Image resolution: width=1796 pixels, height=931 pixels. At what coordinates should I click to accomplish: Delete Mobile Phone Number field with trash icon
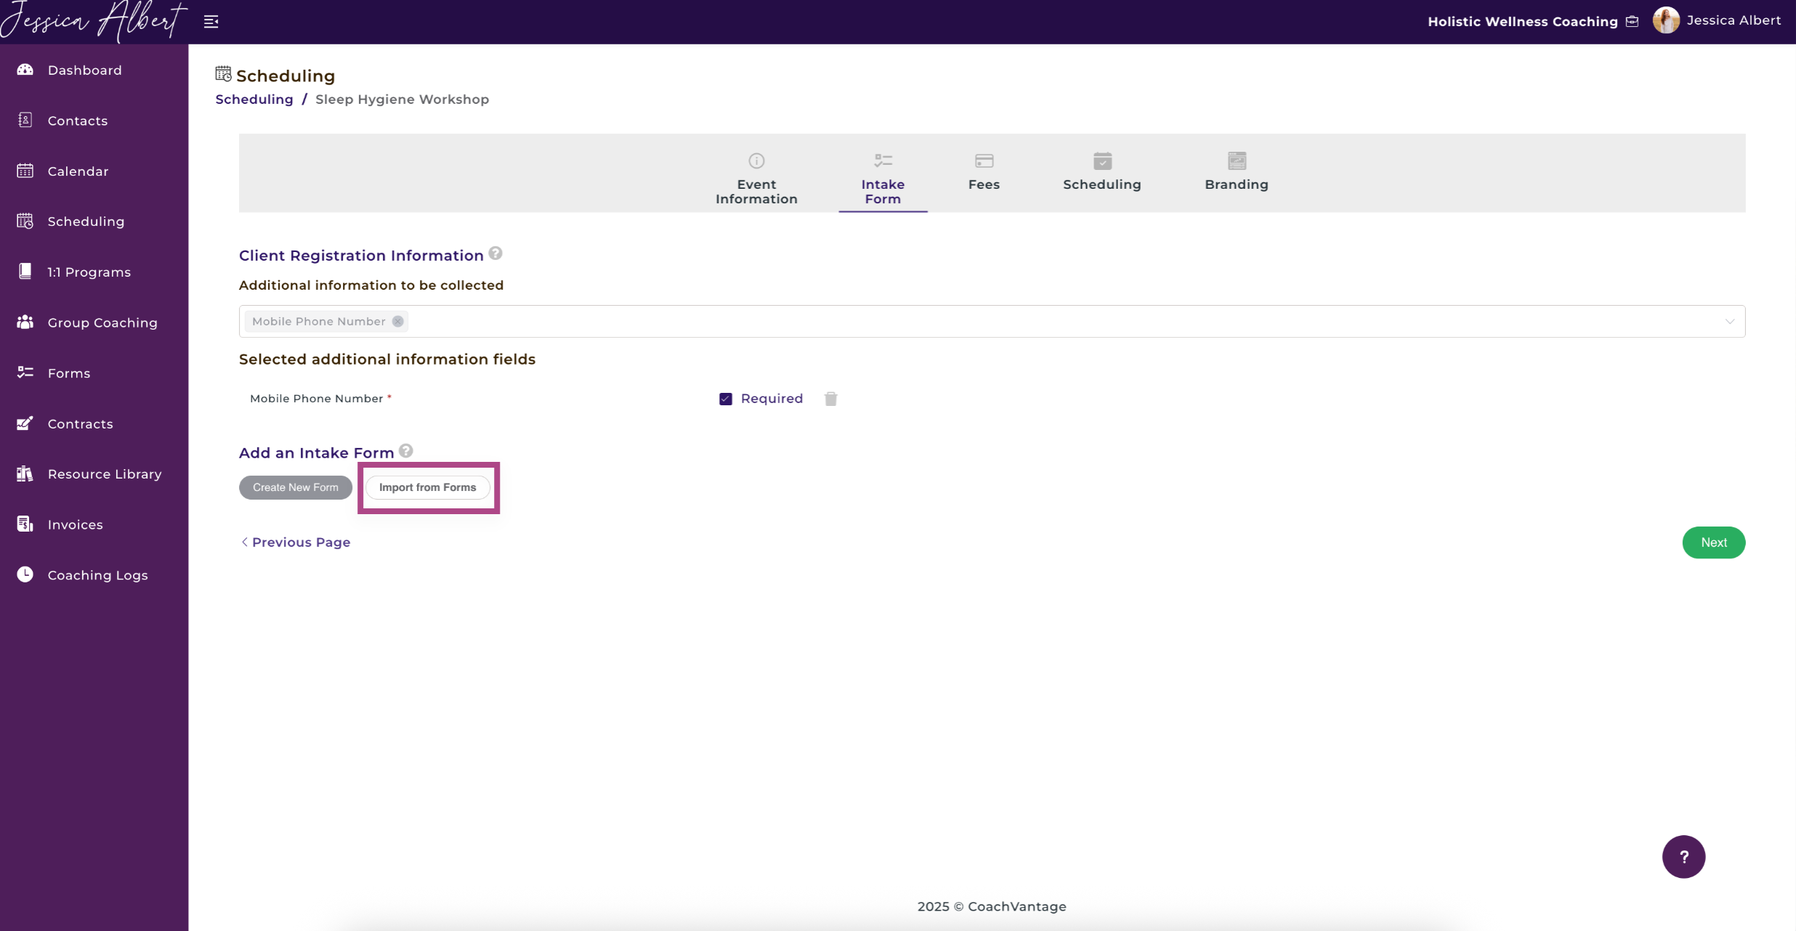pos(831,399)
